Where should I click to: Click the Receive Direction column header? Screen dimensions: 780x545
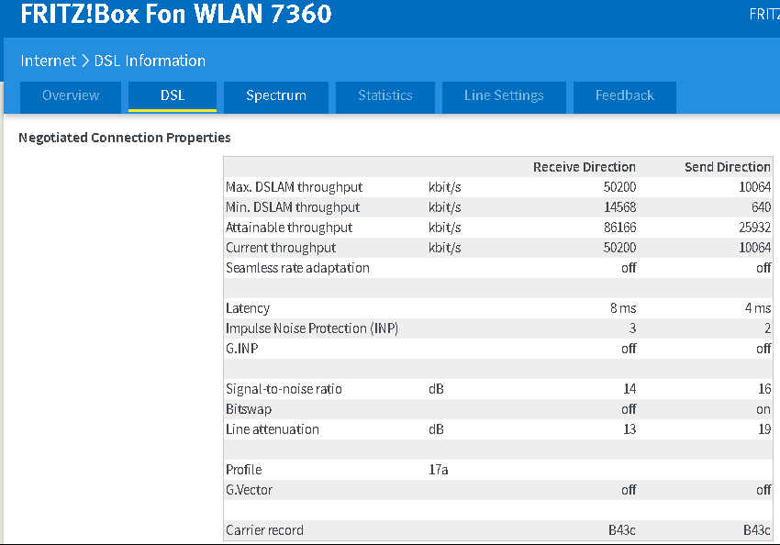click(584, 167)
